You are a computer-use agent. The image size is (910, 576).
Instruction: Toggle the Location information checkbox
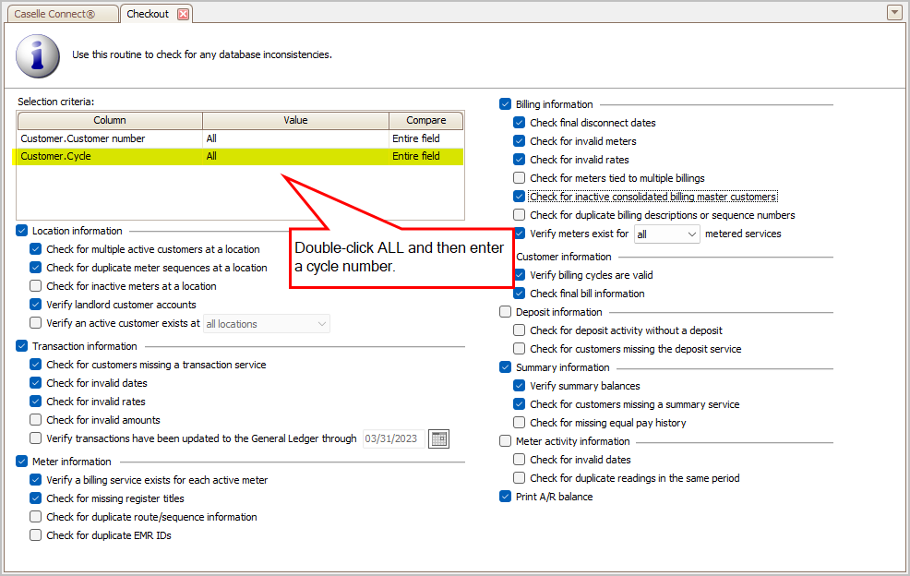(22, 231)
